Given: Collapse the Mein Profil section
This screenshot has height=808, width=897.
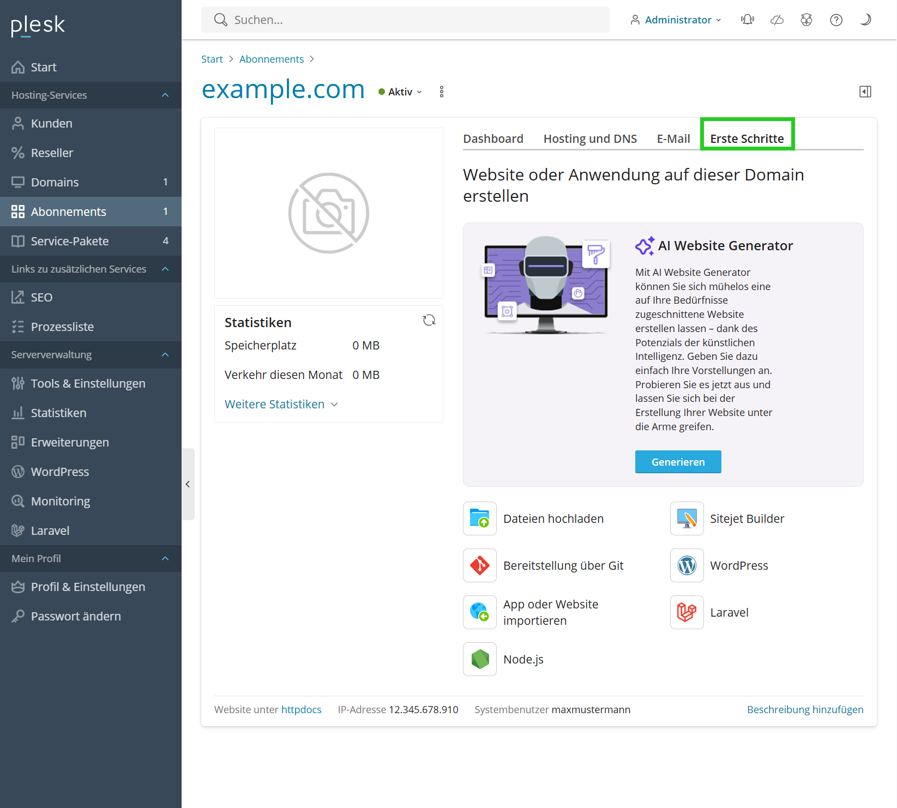Looking at the screenshot, I should coord(91,558).
